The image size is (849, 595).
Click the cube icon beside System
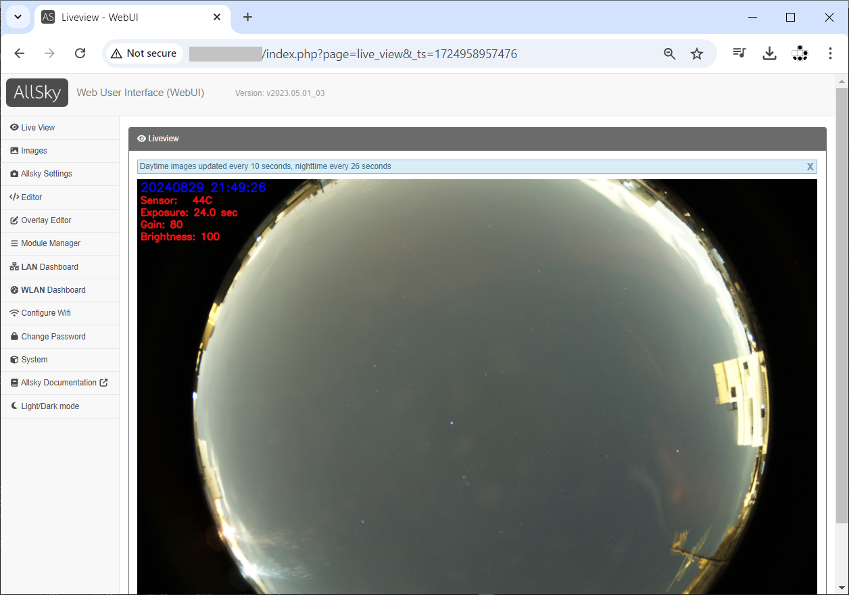15,360
